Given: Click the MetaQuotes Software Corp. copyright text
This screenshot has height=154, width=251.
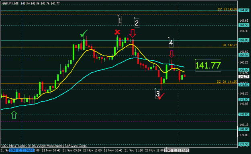Looking at the screenshot, I should pos(44,146).
